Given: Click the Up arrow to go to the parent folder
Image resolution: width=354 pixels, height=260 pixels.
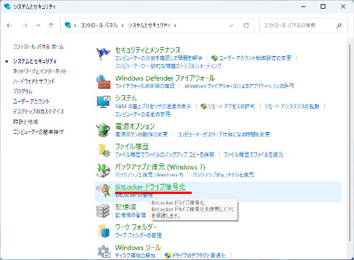Looking at the screenshot, I should click(51, 26).
